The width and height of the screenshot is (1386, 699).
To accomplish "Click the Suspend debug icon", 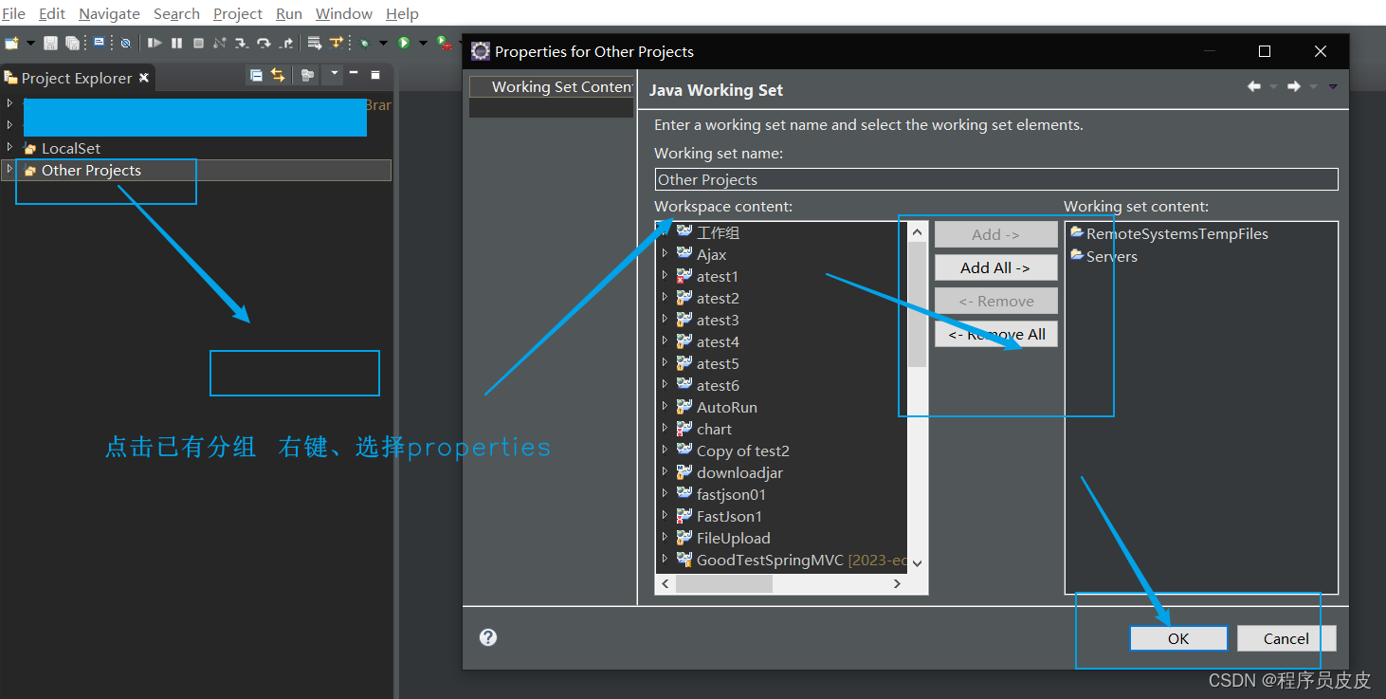I will 176,43.
